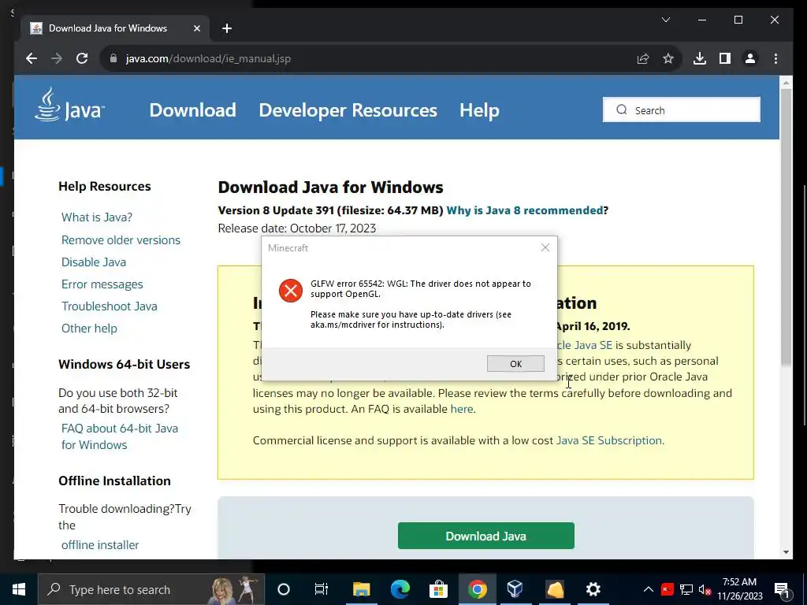Screen dimensions: 807x605
Task: Open Task View on taskbar
Action: pos(322,589)
